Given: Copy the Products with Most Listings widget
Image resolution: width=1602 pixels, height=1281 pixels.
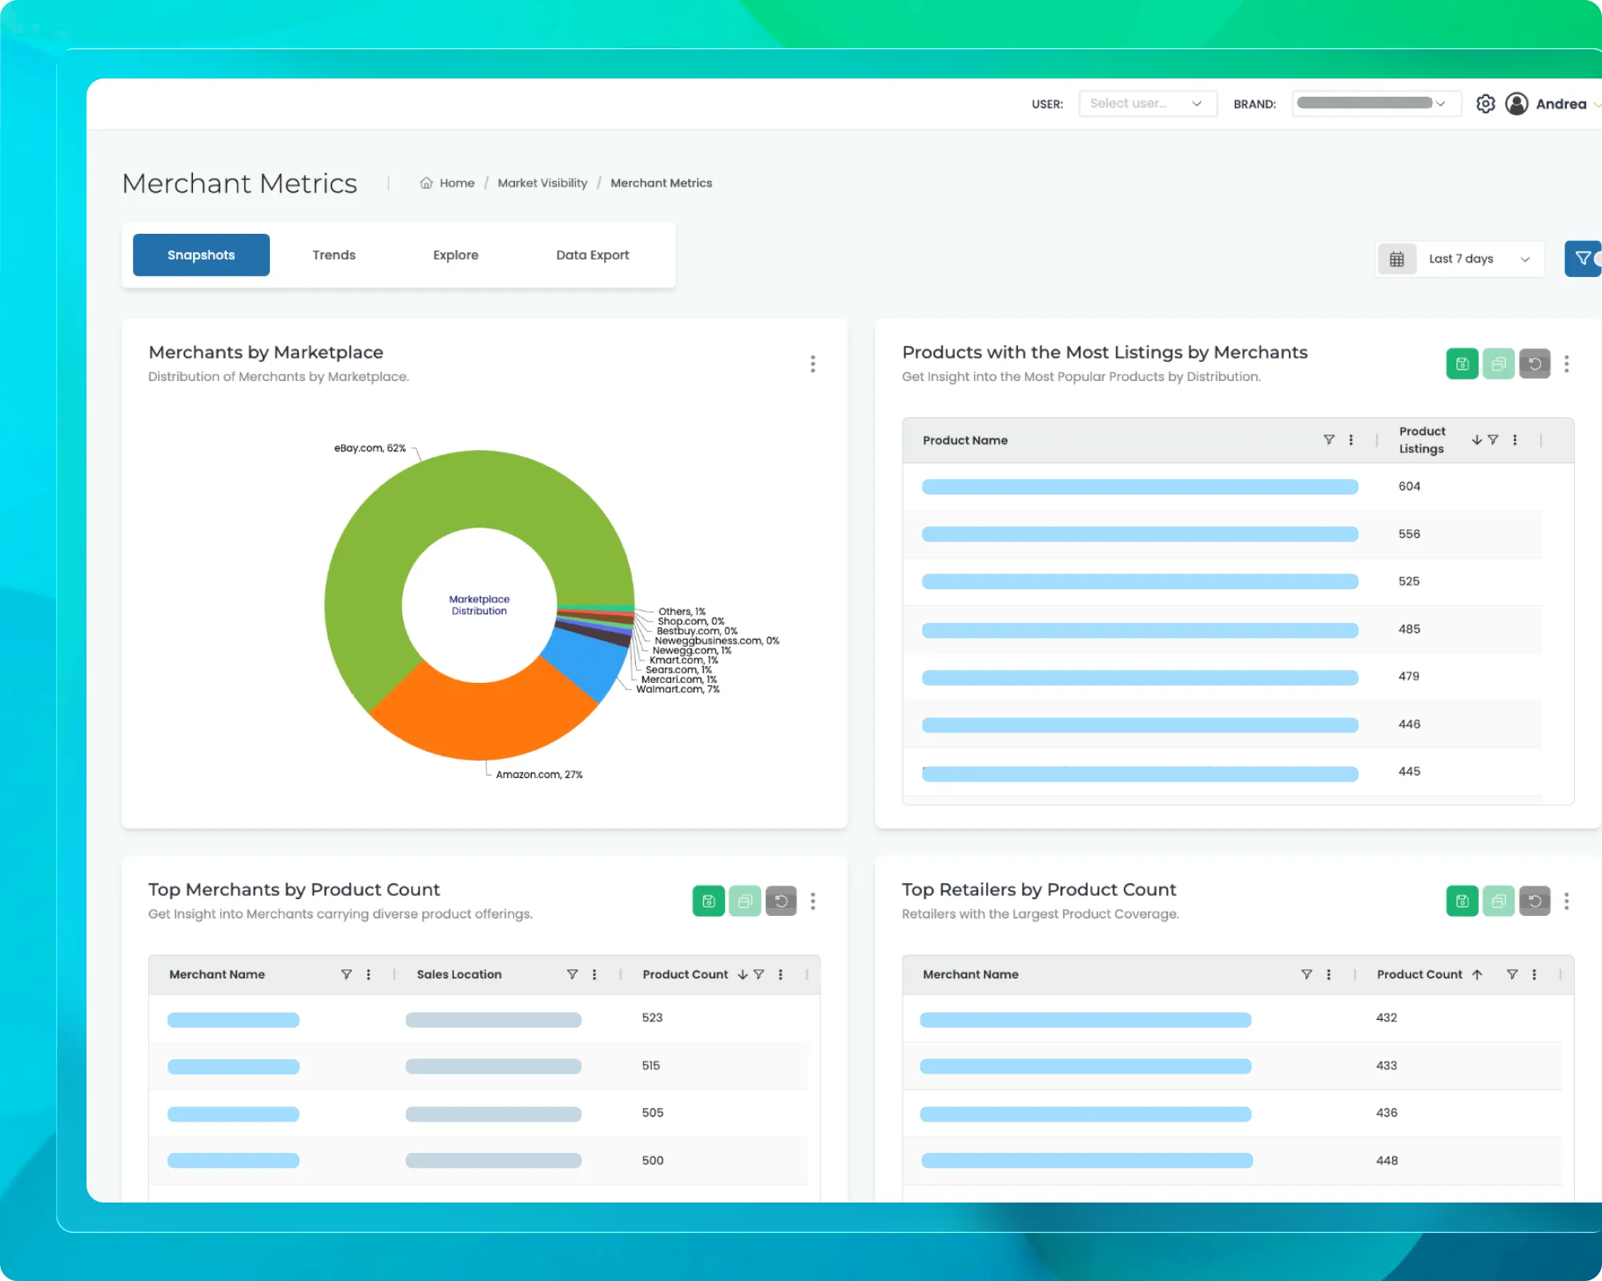Looking at the screenshot, I should [1499, 363].
